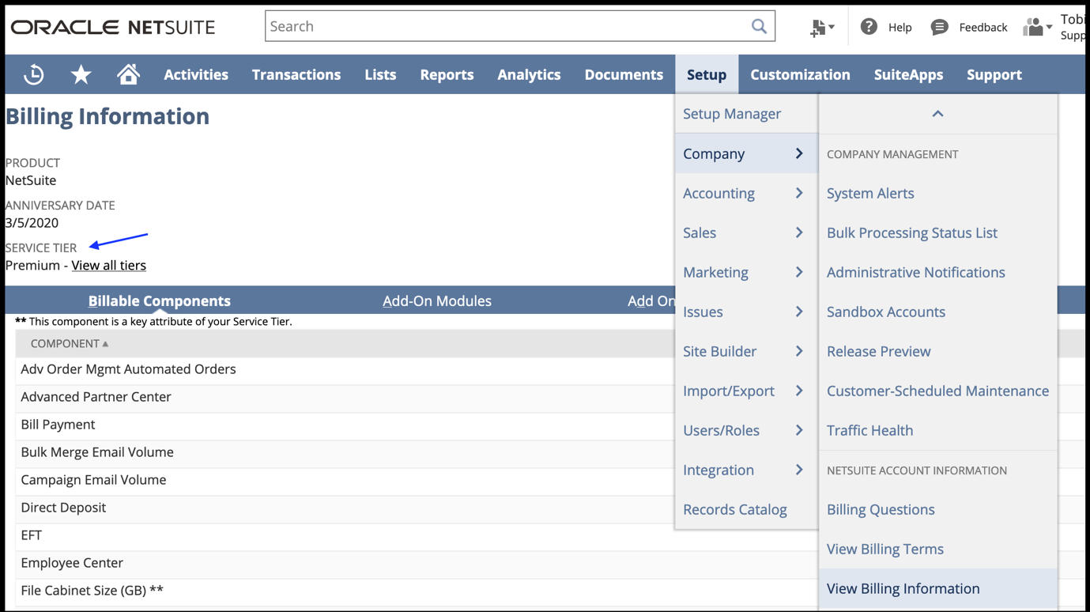This screenshot has width=1090, height=612.
Task: Open Traffic Health
Action: point(870,430)
